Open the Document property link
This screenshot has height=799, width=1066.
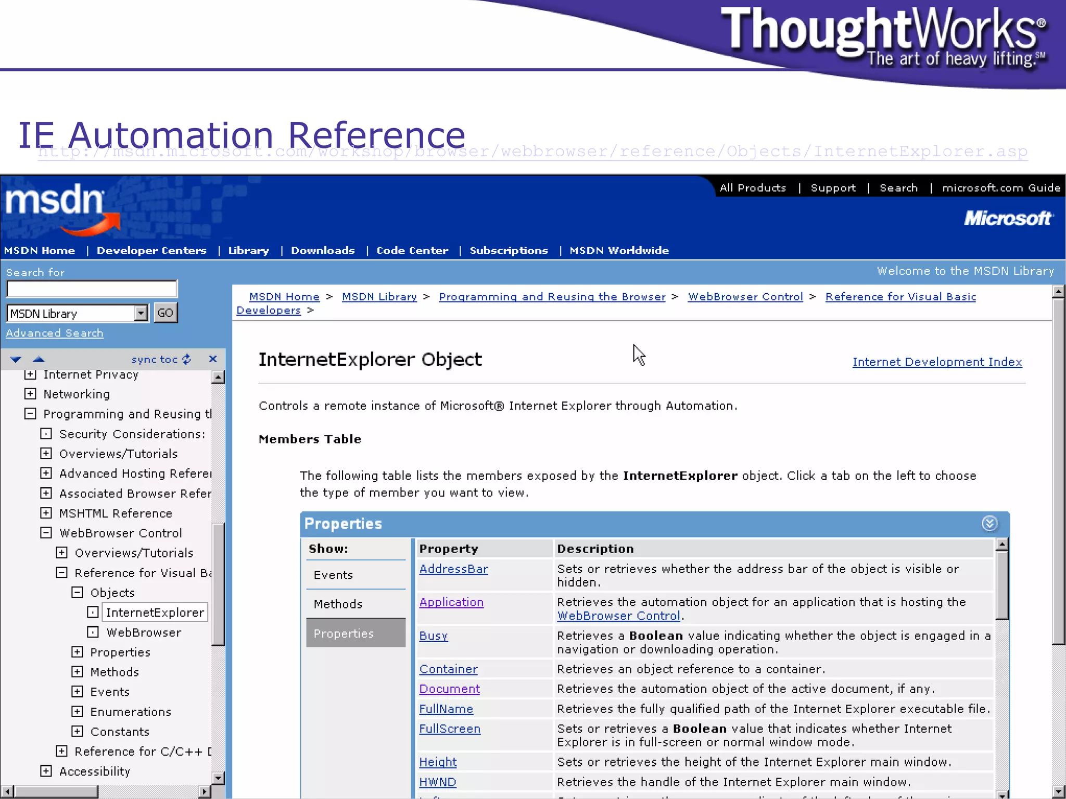[449, 689]
